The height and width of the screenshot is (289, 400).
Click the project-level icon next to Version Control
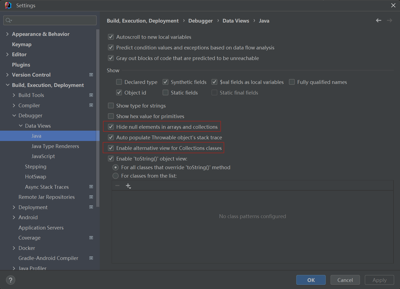click(91, 75)
